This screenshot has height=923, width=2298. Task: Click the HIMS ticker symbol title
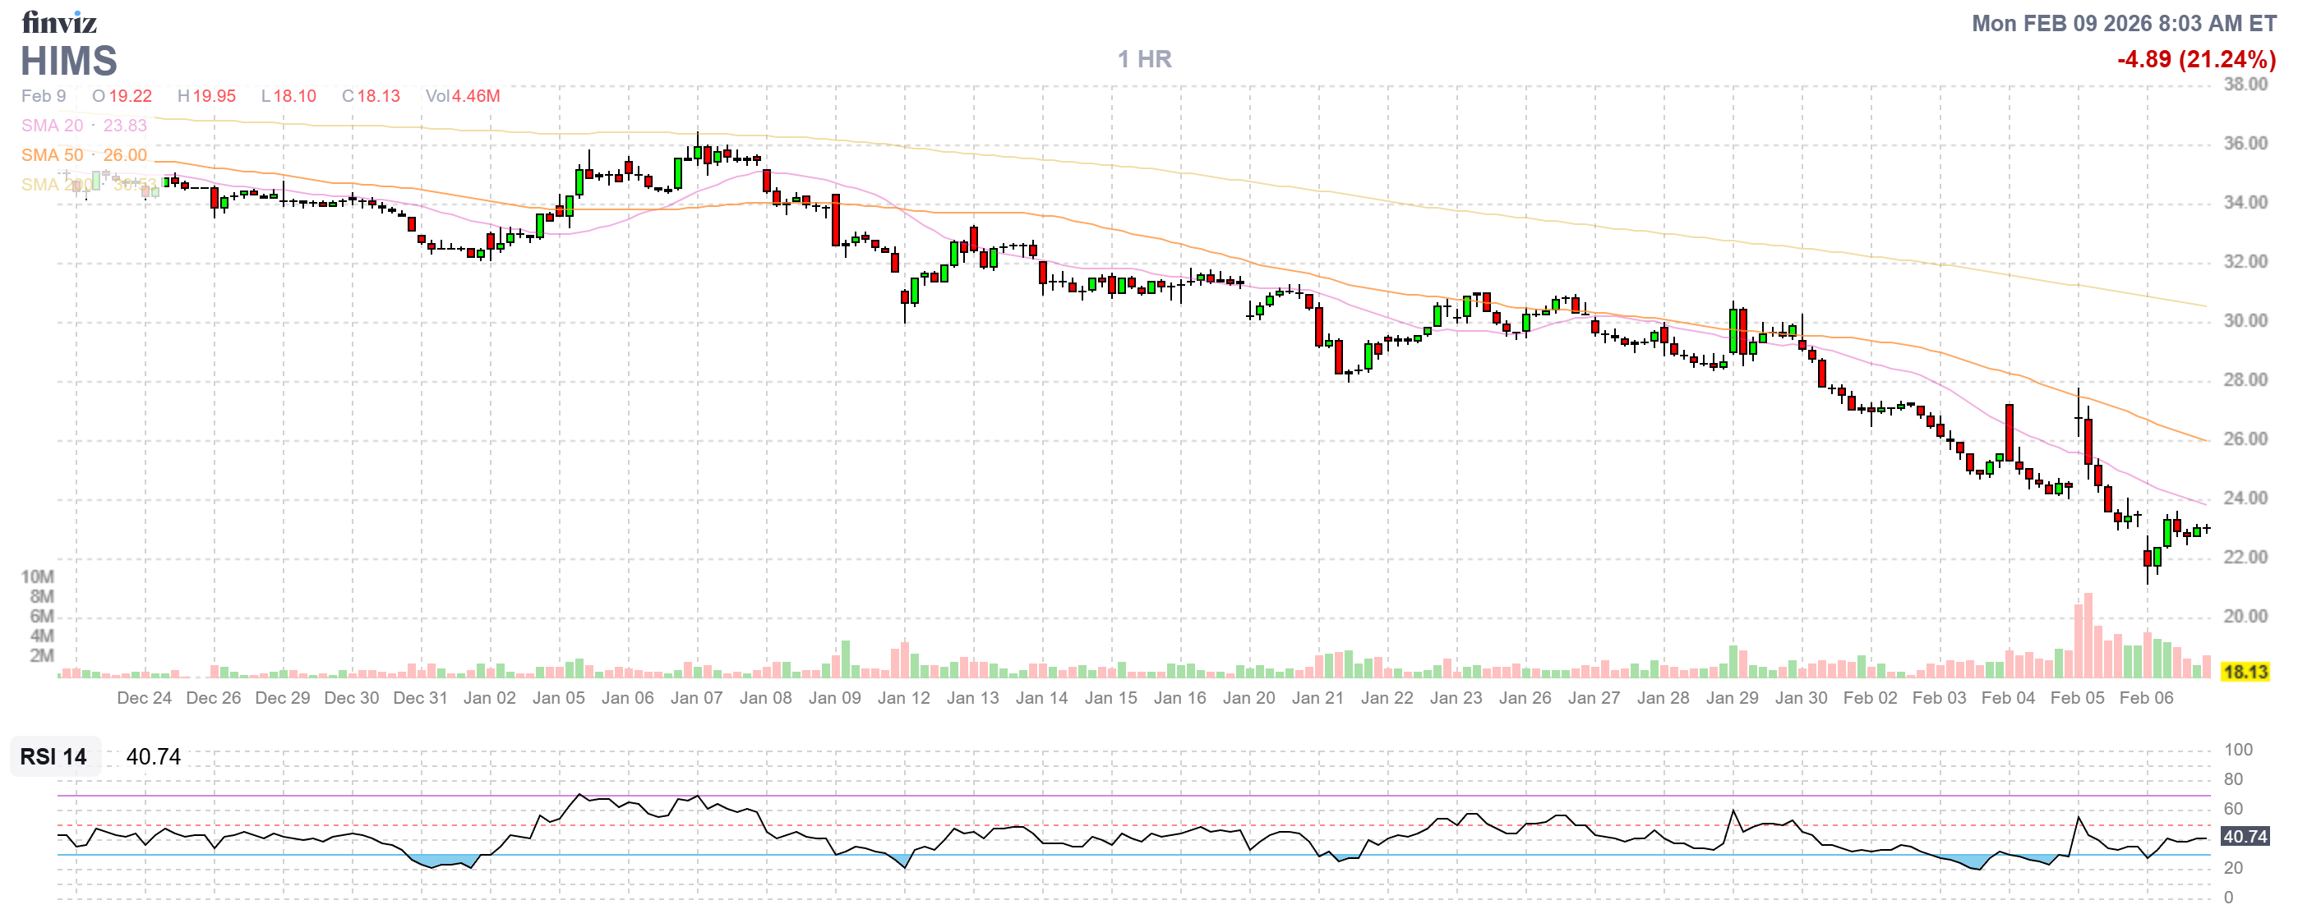point(69,61)
